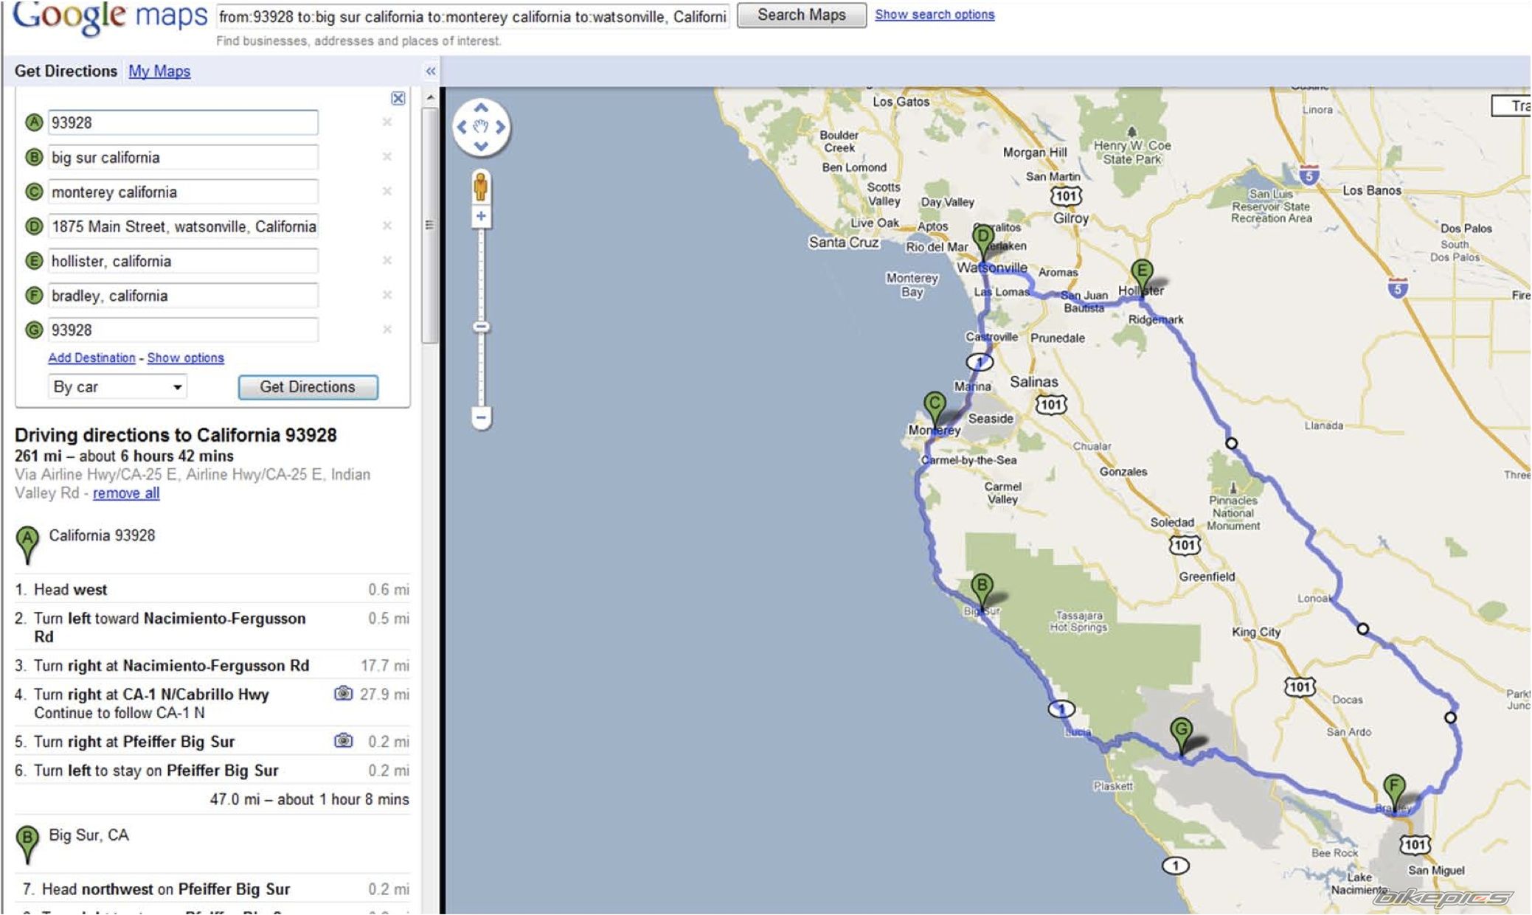
Task: Select step 4 CA-1 N/Cabrillo Hwy
Action: click(x=212, y=703)
